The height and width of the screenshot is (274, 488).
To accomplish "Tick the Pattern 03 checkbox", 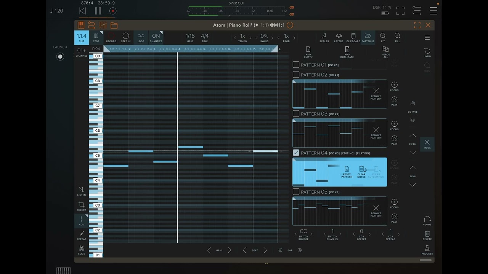I will click(x=296, y=114).
